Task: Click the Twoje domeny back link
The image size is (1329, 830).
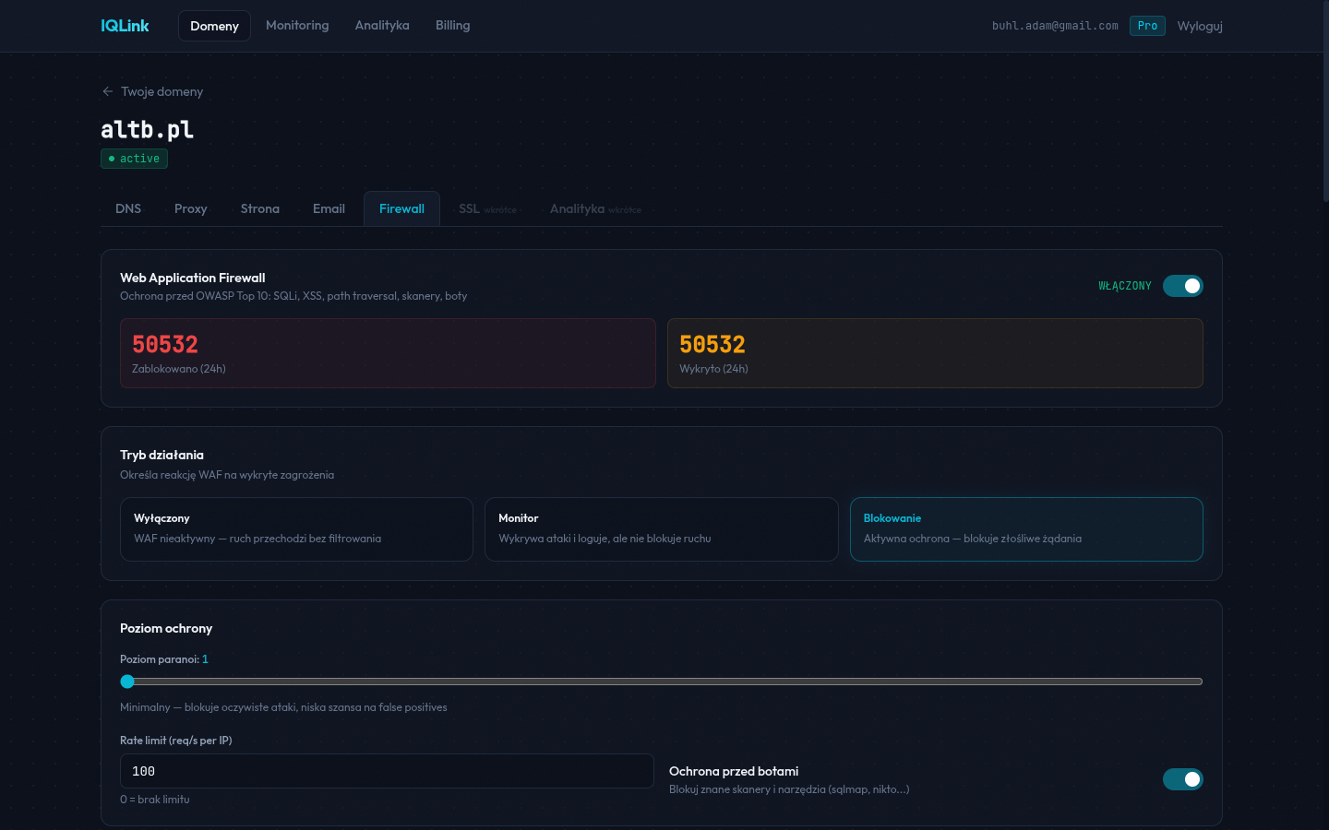Action: click(162, 91)
